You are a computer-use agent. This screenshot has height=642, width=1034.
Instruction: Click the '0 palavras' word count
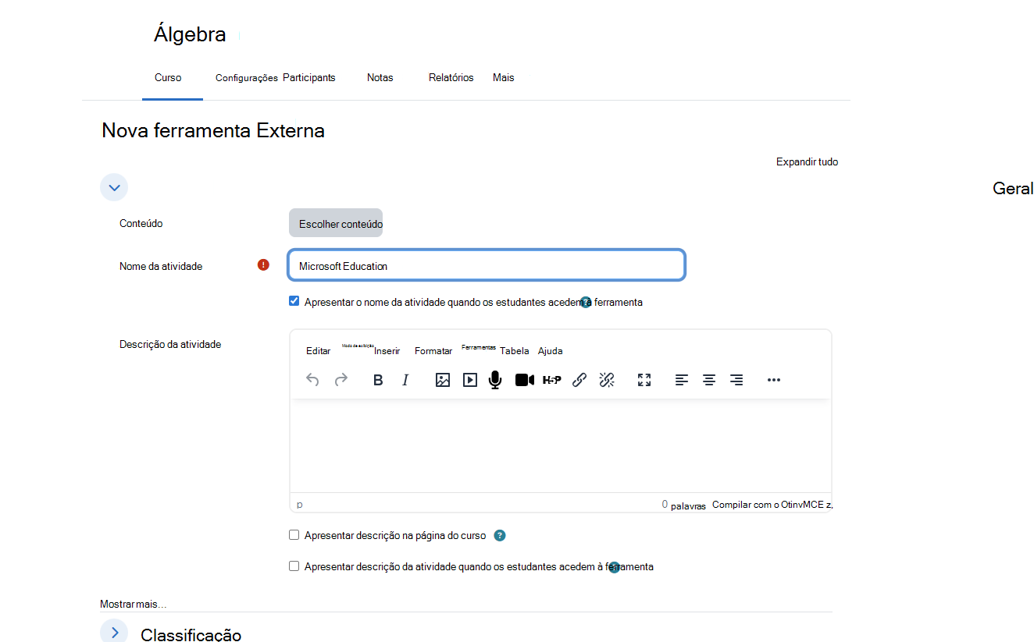(684, 505)
